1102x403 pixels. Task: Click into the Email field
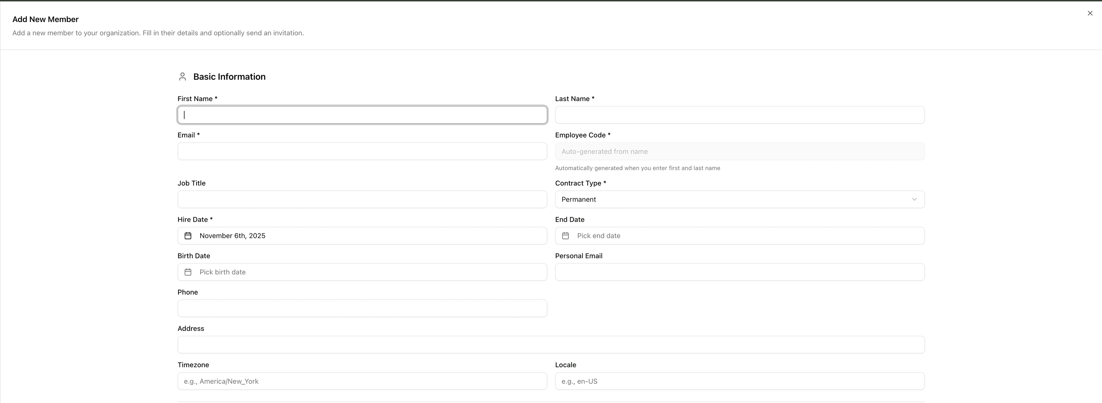click(x=362, y=151)
